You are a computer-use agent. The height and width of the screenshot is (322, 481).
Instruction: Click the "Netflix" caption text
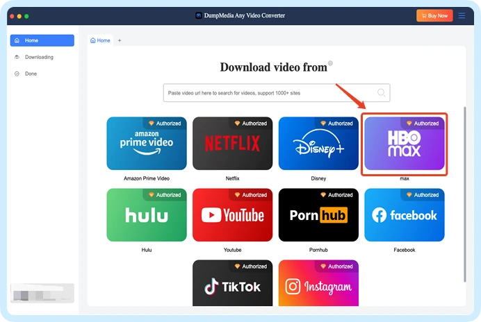232,178
